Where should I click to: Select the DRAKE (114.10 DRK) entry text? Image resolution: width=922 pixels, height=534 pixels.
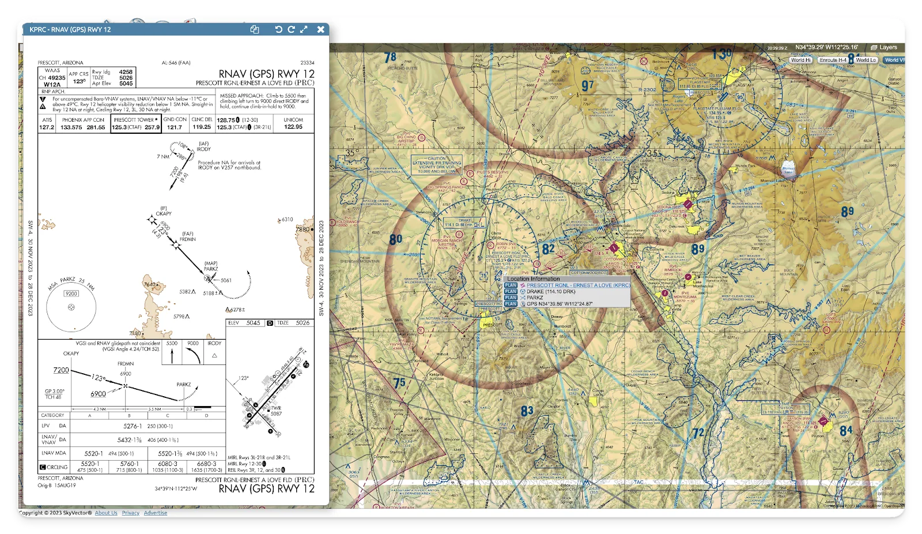[x=551, y=292]
